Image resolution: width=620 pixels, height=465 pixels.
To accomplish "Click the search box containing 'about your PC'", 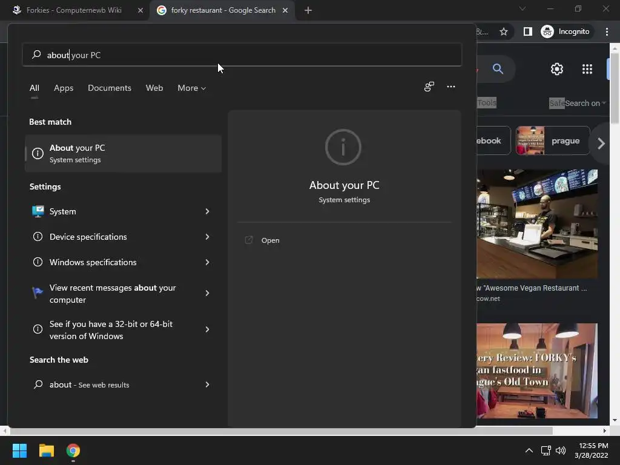I will pos(242,55).
